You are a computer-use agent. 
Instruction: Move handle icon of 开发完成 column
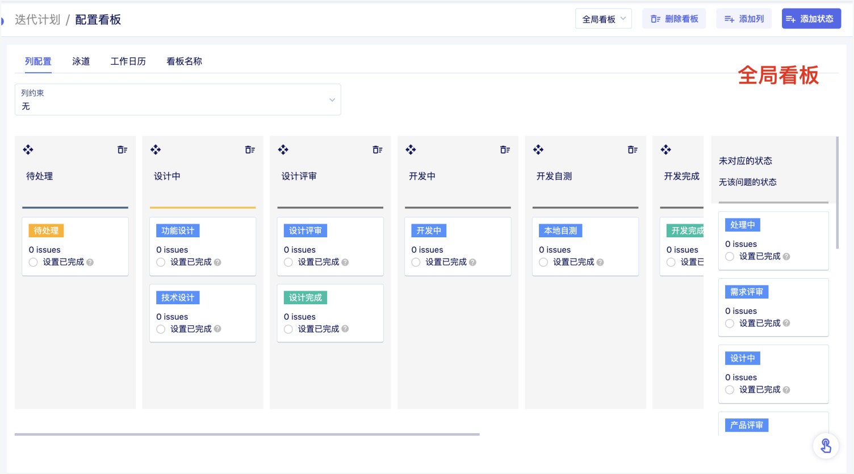(666, 150)
